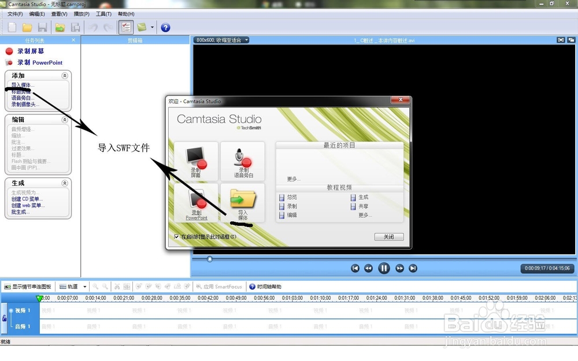Click 录制 PowerPoint icon in welcome dialog
Screen dimensions: 578x361
196,203
